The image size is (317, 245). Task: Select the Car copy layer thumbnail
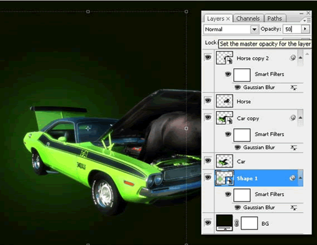[224, 118]
